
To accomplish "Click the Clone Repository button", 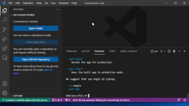I will click(36, 42).
